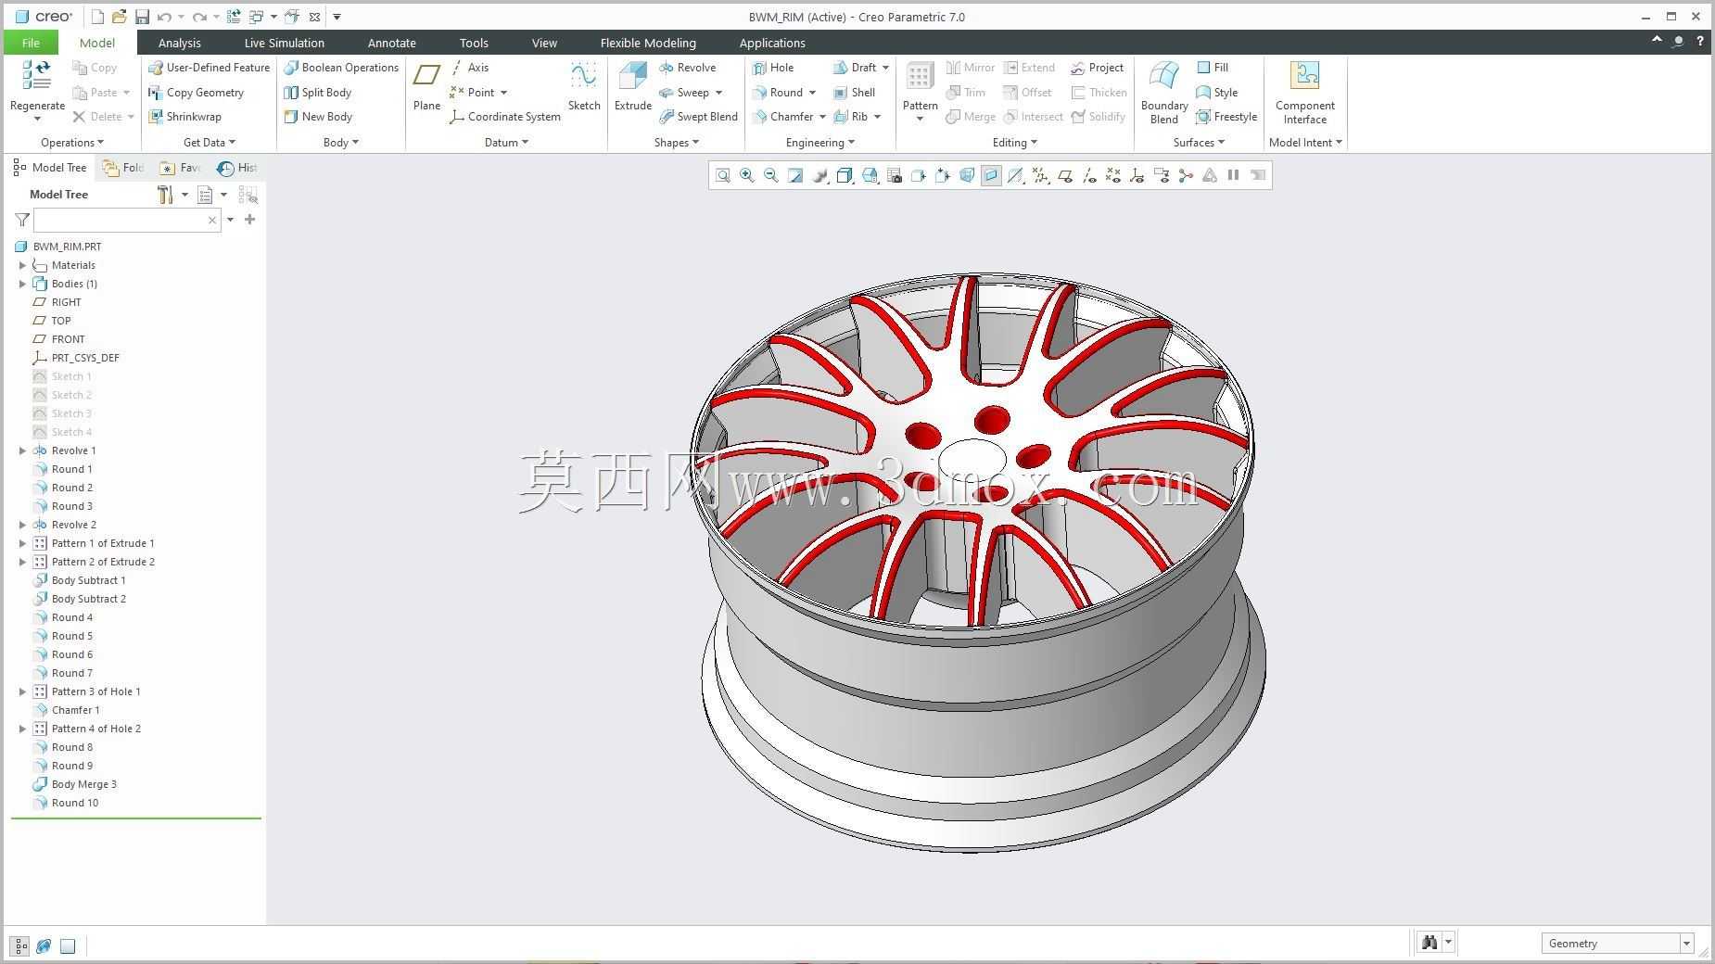Open the Sweep dropdown arrow

click(x=718, y=93)
